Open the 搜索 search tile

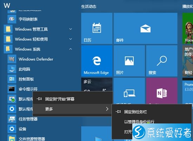pyautogui.click(x=162, y=61)
